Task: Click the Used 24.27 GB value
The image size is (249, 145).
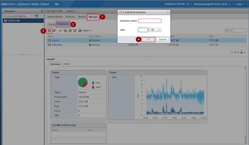Action: pyautogui.click(x=83, y=102)
